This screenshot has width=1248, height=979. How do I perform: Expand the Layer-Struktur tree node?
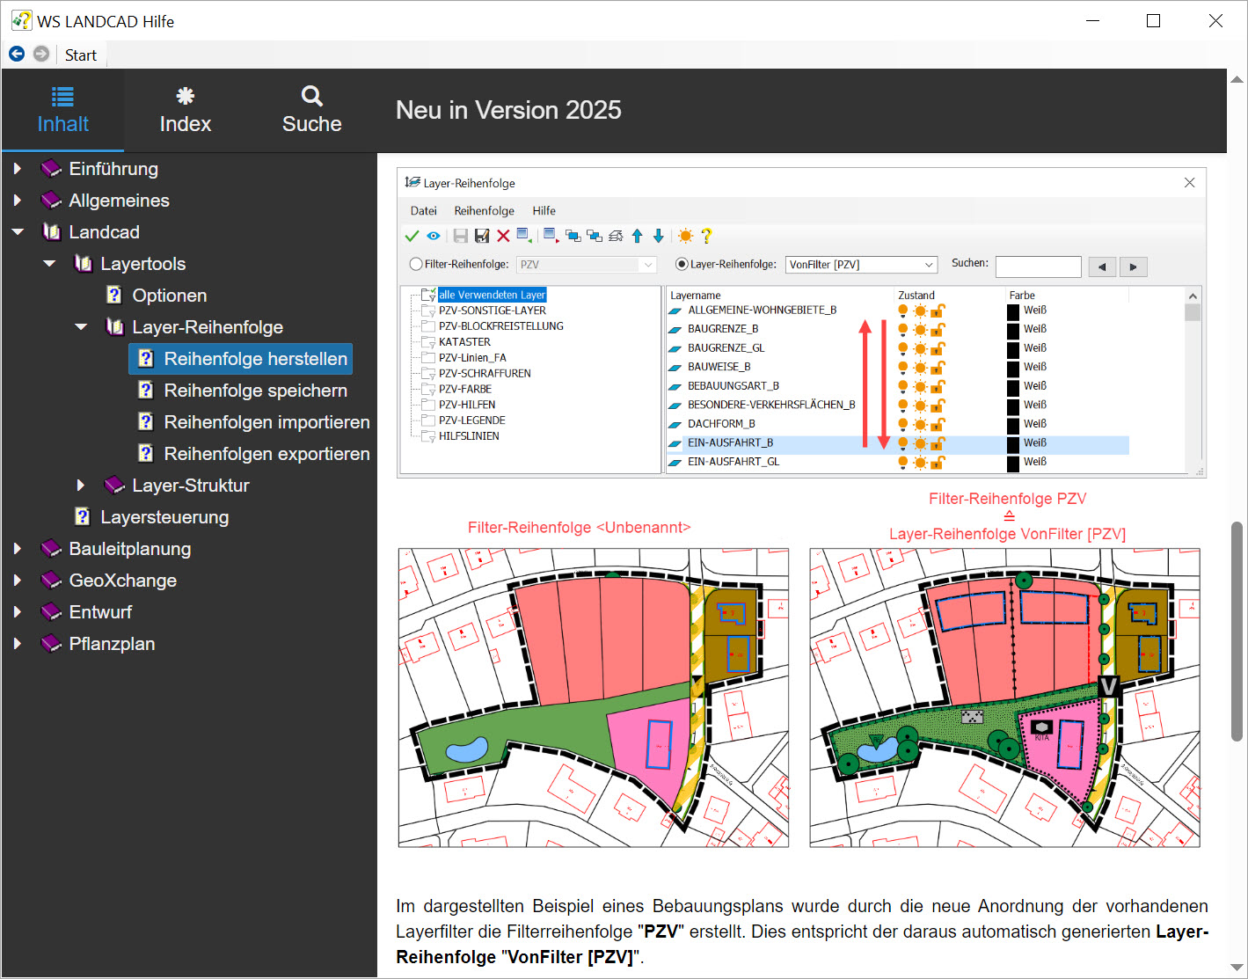pyautogui.click(x=81, y=486)
